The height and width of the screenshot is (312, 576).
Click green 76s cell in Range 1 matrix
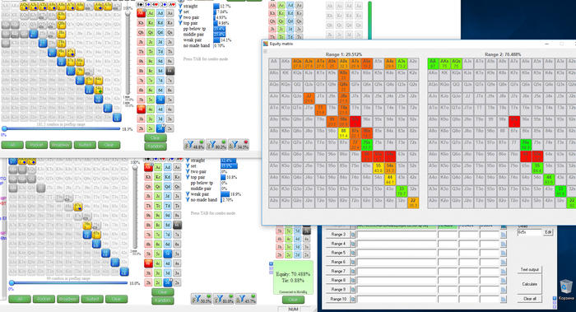(x=367, y=145)
